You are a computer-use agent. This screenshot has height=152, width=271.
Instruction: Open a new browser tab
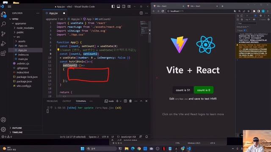click(x=222, y=6)
